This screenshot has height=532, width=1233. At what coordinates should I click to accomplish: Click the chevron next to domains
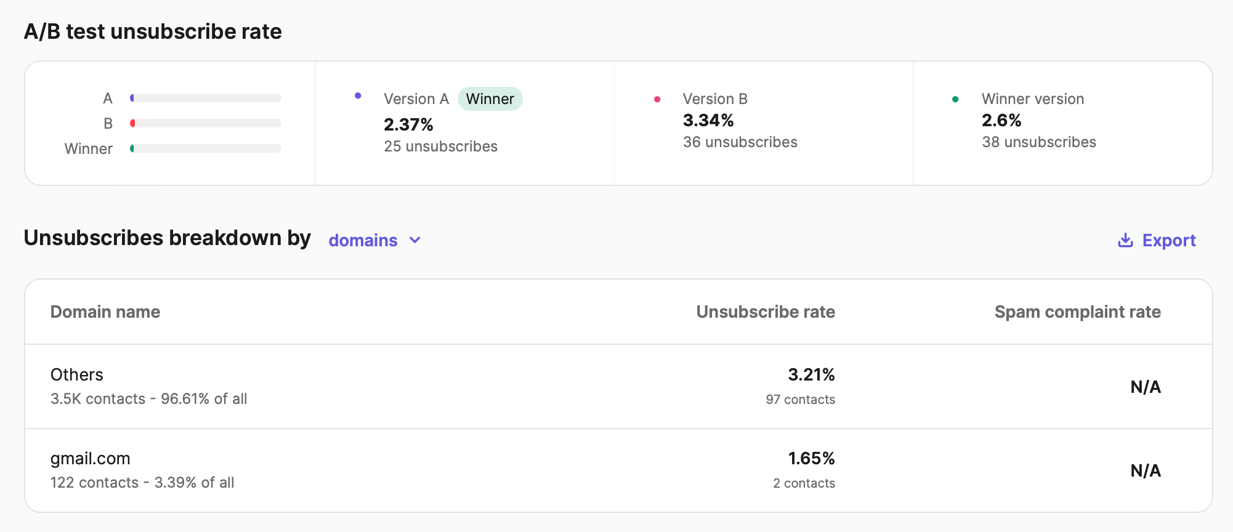[x=414, y=240]
